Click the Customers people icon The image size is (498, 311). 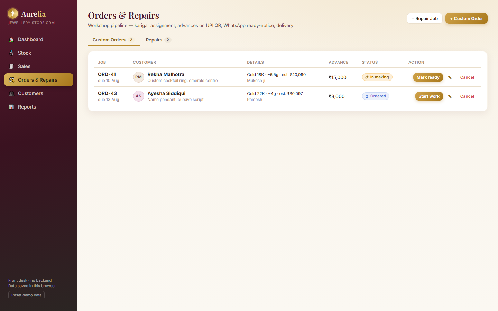[x=11, y=93]
